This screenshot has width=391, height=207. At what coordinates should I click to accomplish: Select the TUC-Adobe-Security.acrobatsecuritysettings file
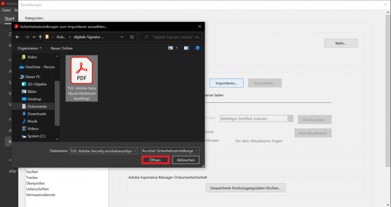82,78
